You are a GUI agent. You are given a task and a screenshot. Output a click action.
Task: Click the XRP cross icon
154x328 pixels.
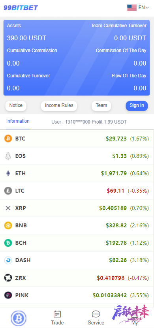coord(8,208)
